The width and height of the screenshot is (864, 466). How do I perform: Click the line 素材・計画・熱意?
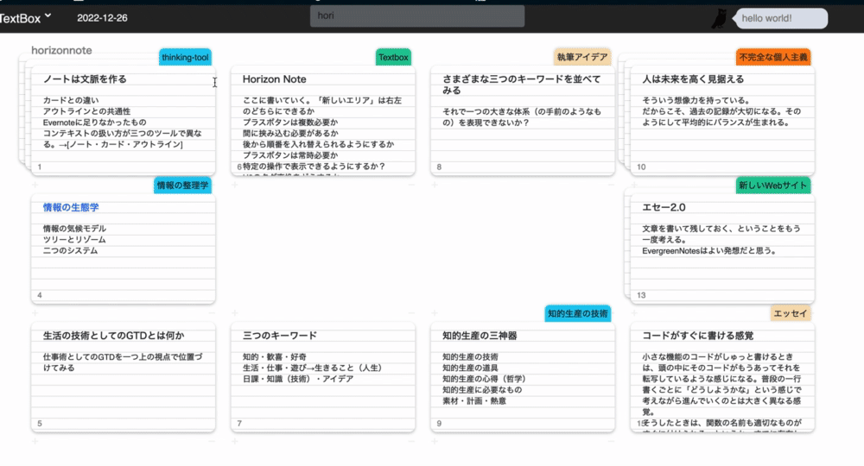[474, 400]
